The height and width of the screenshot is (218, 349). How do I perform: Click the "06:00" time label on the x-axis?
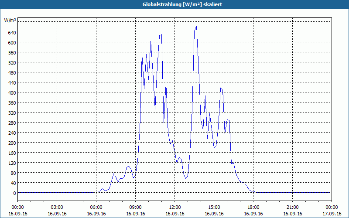[x=96, y=208]
